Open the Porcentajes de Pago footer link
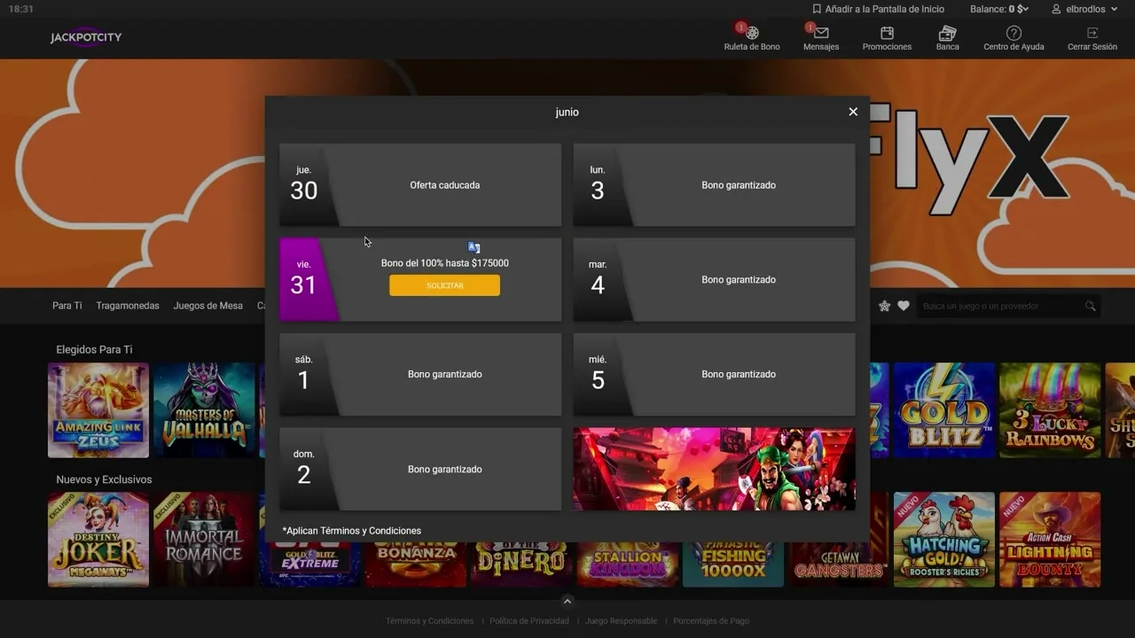Viewport: 1135px width, 638px height. (711, 621)
